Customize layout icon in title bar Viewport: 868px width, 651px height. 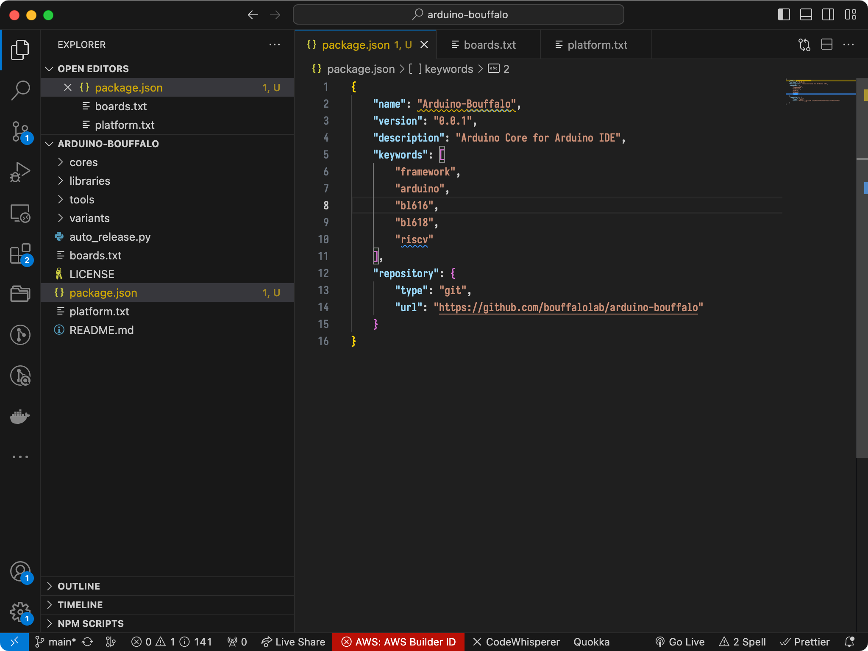coord(850,15)
